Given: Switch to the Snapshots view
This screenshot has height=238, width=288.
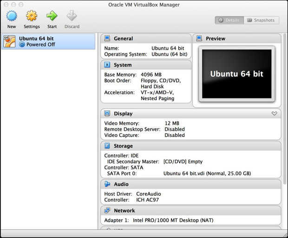Looking at the screenshot, I should coord(262,20).
